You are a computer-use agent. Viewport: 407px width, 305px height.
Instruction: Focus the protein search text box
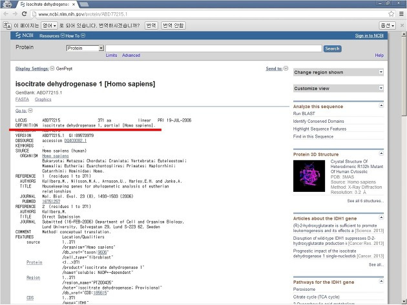click(x=214, y=48)
